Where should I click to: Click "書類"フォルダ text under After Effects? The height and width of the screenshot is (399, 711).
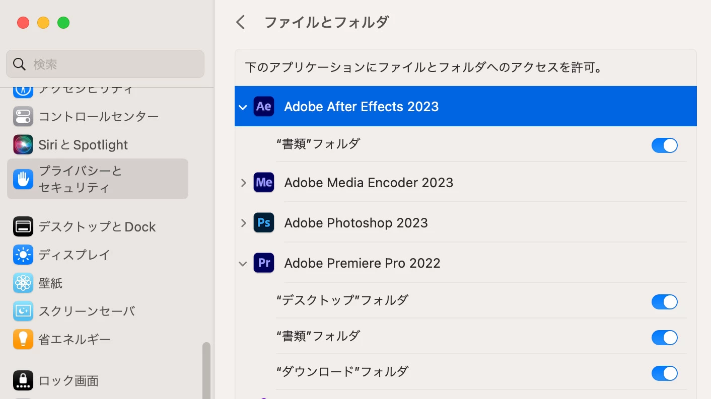point(318,144)
